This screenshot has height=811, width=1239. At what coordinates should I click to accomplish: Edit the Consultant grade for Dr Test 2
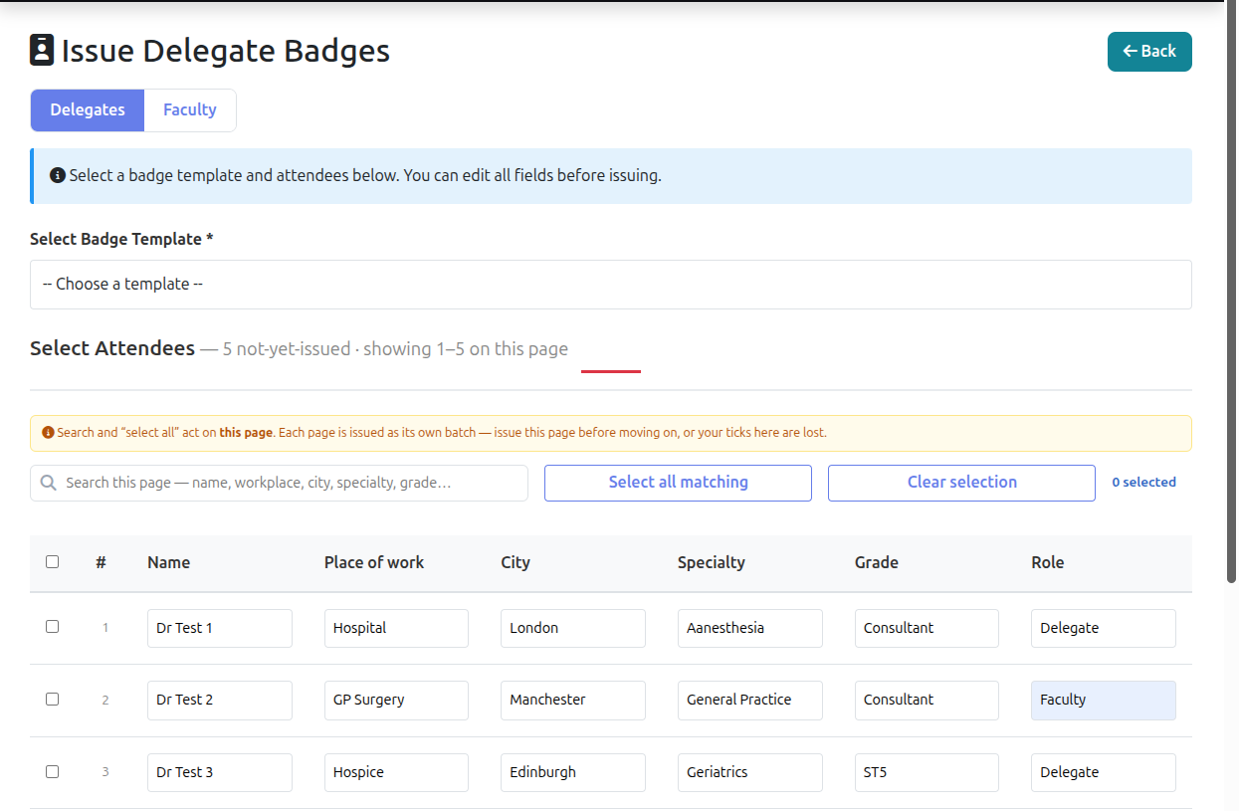coord(927,701)
